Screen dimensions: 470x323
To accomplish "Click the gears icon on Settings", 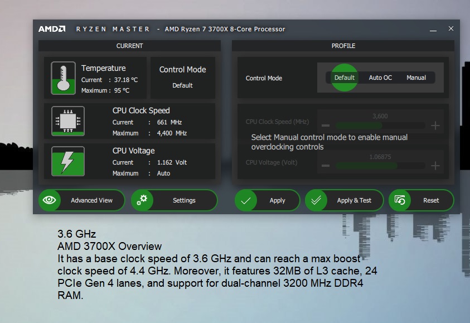I will [x=142, y=200].
